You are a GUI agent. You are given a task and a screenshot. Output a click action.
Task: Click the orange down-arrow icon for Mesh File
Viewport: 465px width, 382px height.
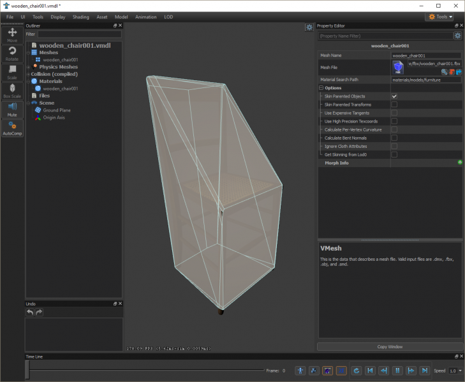tap(452, 72)
